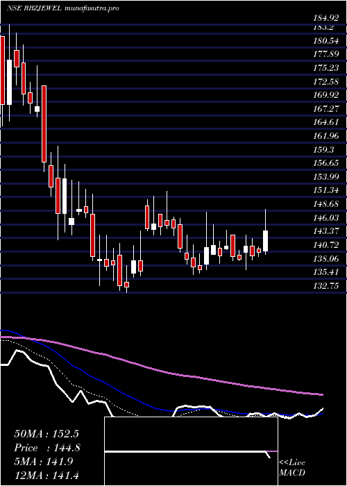Click the 138.06 price axis label

326,258
